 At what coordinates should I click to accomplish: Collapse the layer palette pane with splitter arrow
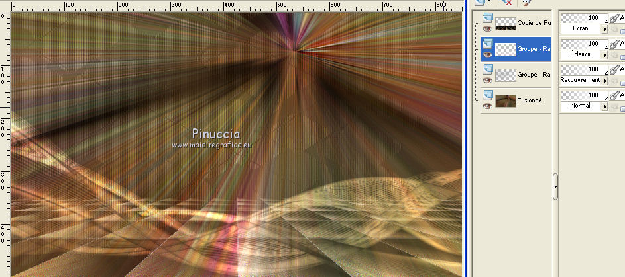(555, 186)
